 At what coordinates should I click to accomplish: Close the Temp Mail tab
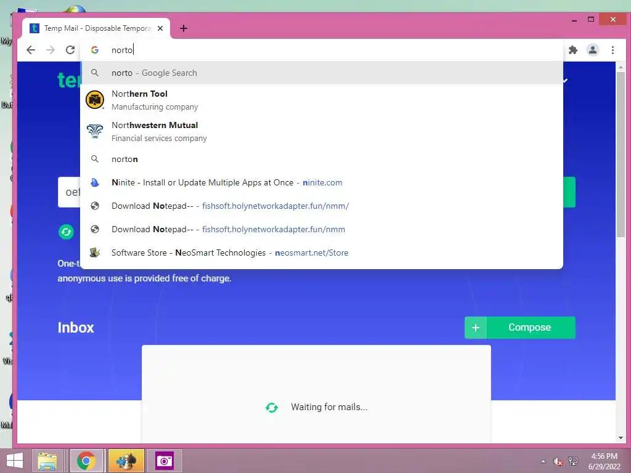click(160, 28)
